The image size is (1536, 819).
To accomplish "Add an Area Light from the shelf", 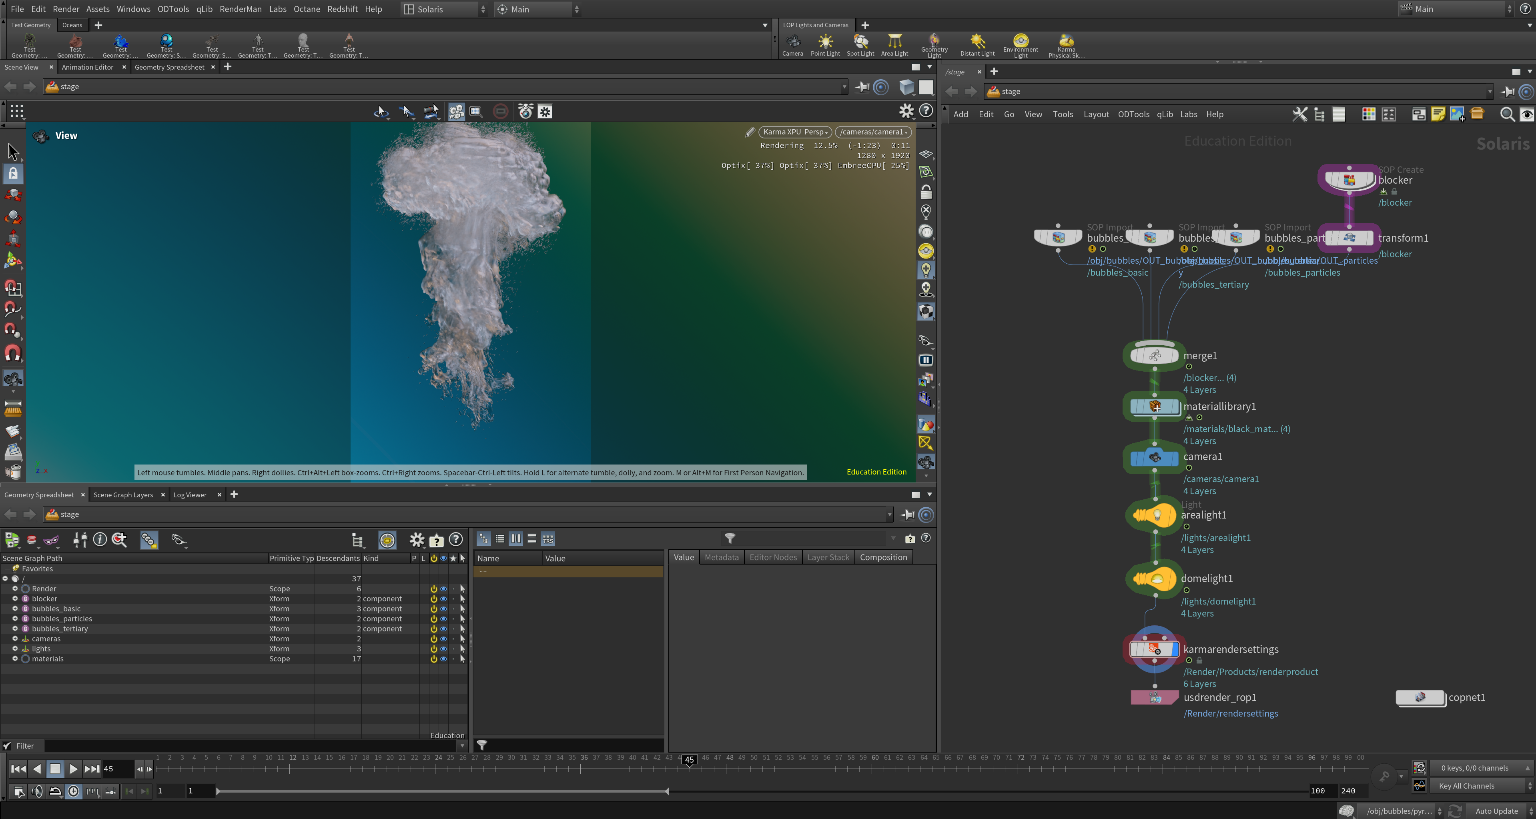I will click(x=894, y=45).
